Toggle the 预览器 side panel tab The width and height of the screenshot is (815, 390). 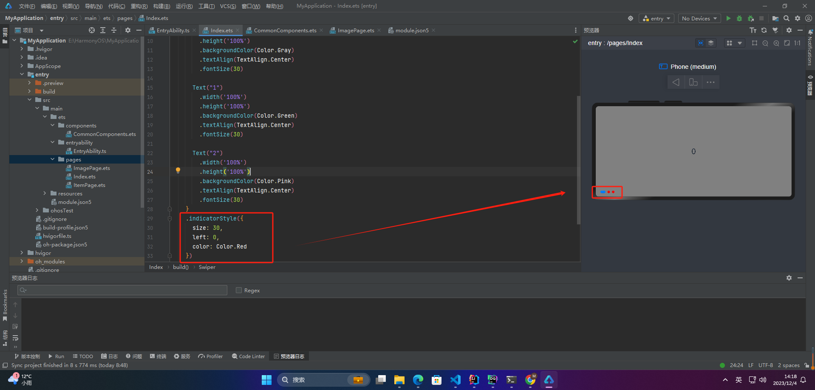point(810,85)
